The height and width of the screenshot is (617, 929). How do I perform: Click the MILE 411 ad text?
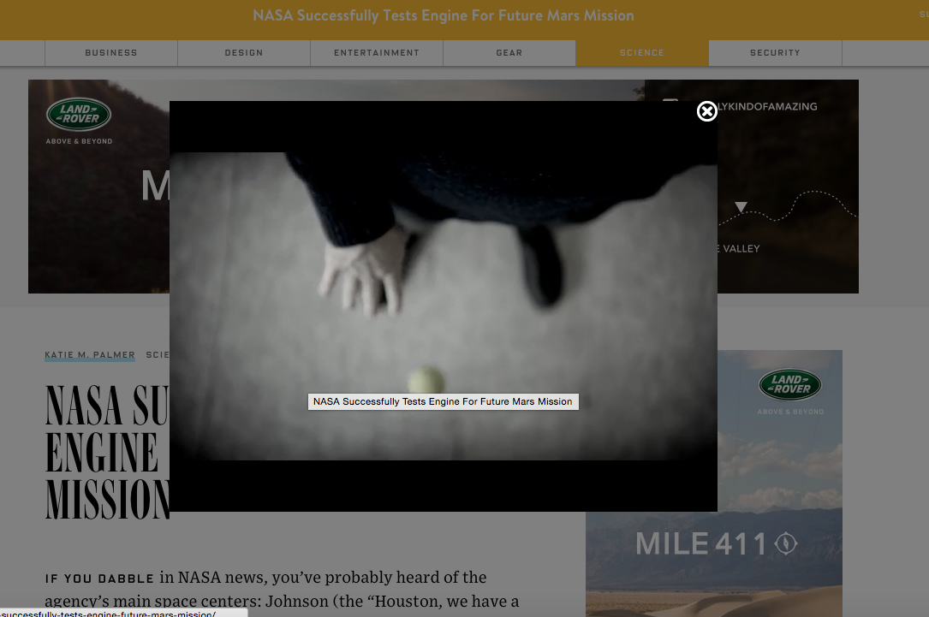(701, 543)
